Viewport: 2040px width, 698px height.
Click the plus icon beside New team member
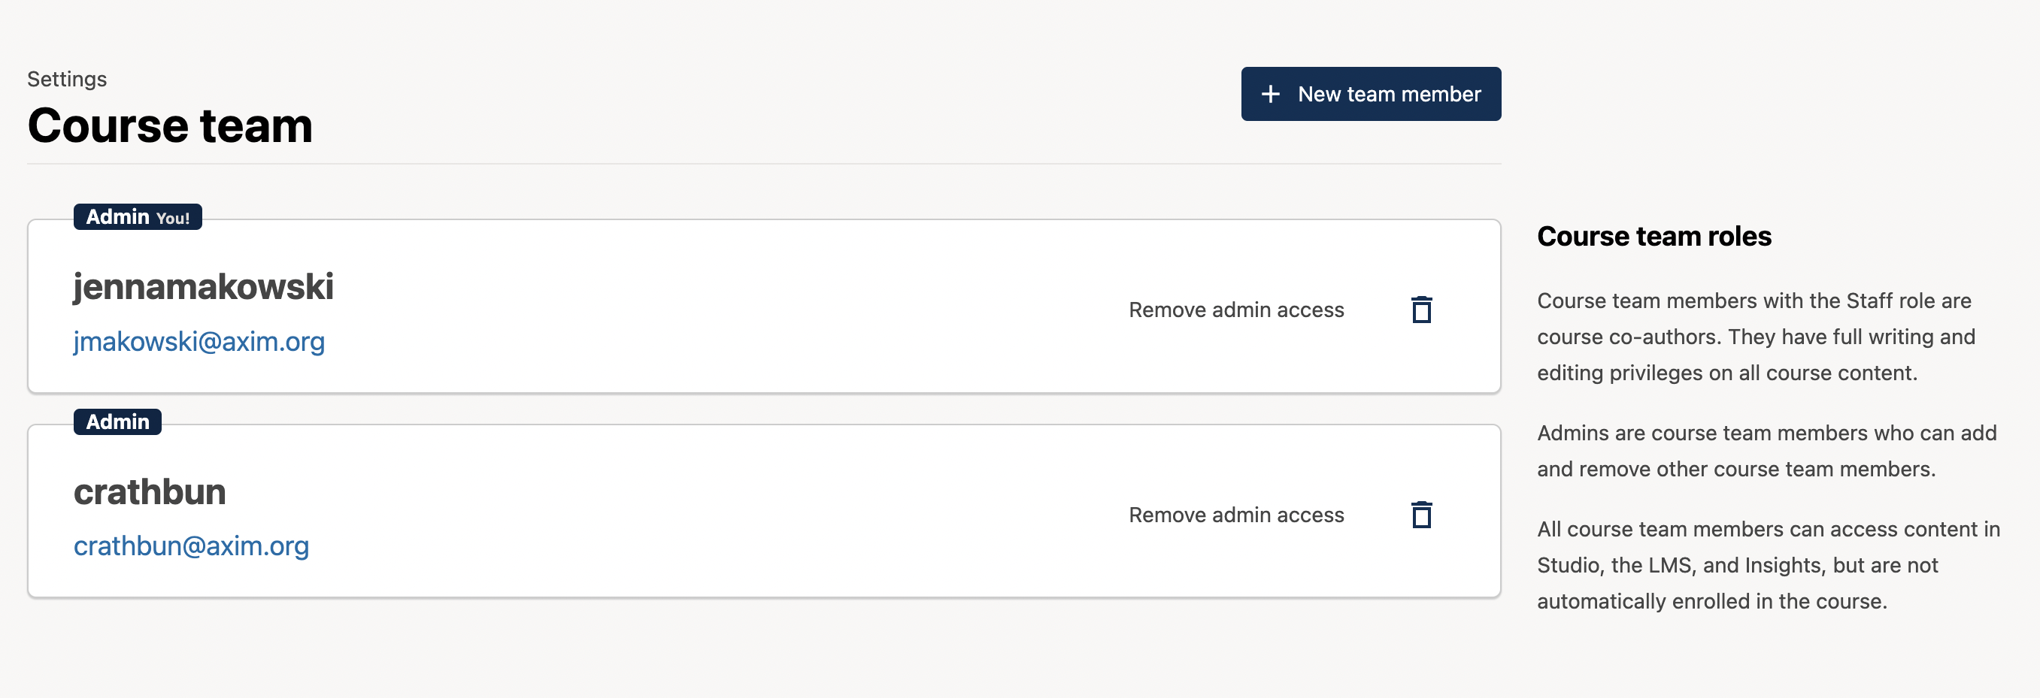click(x=1270, y=94)
